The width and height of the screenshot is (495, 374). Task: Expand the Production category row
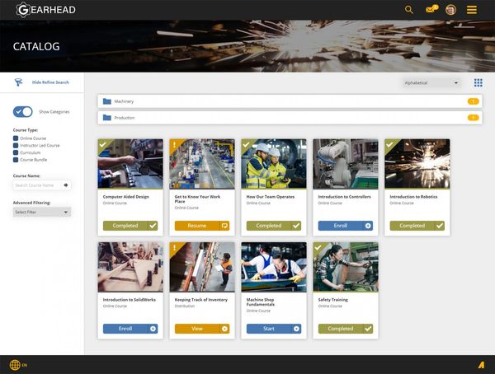tap(290, 118)
